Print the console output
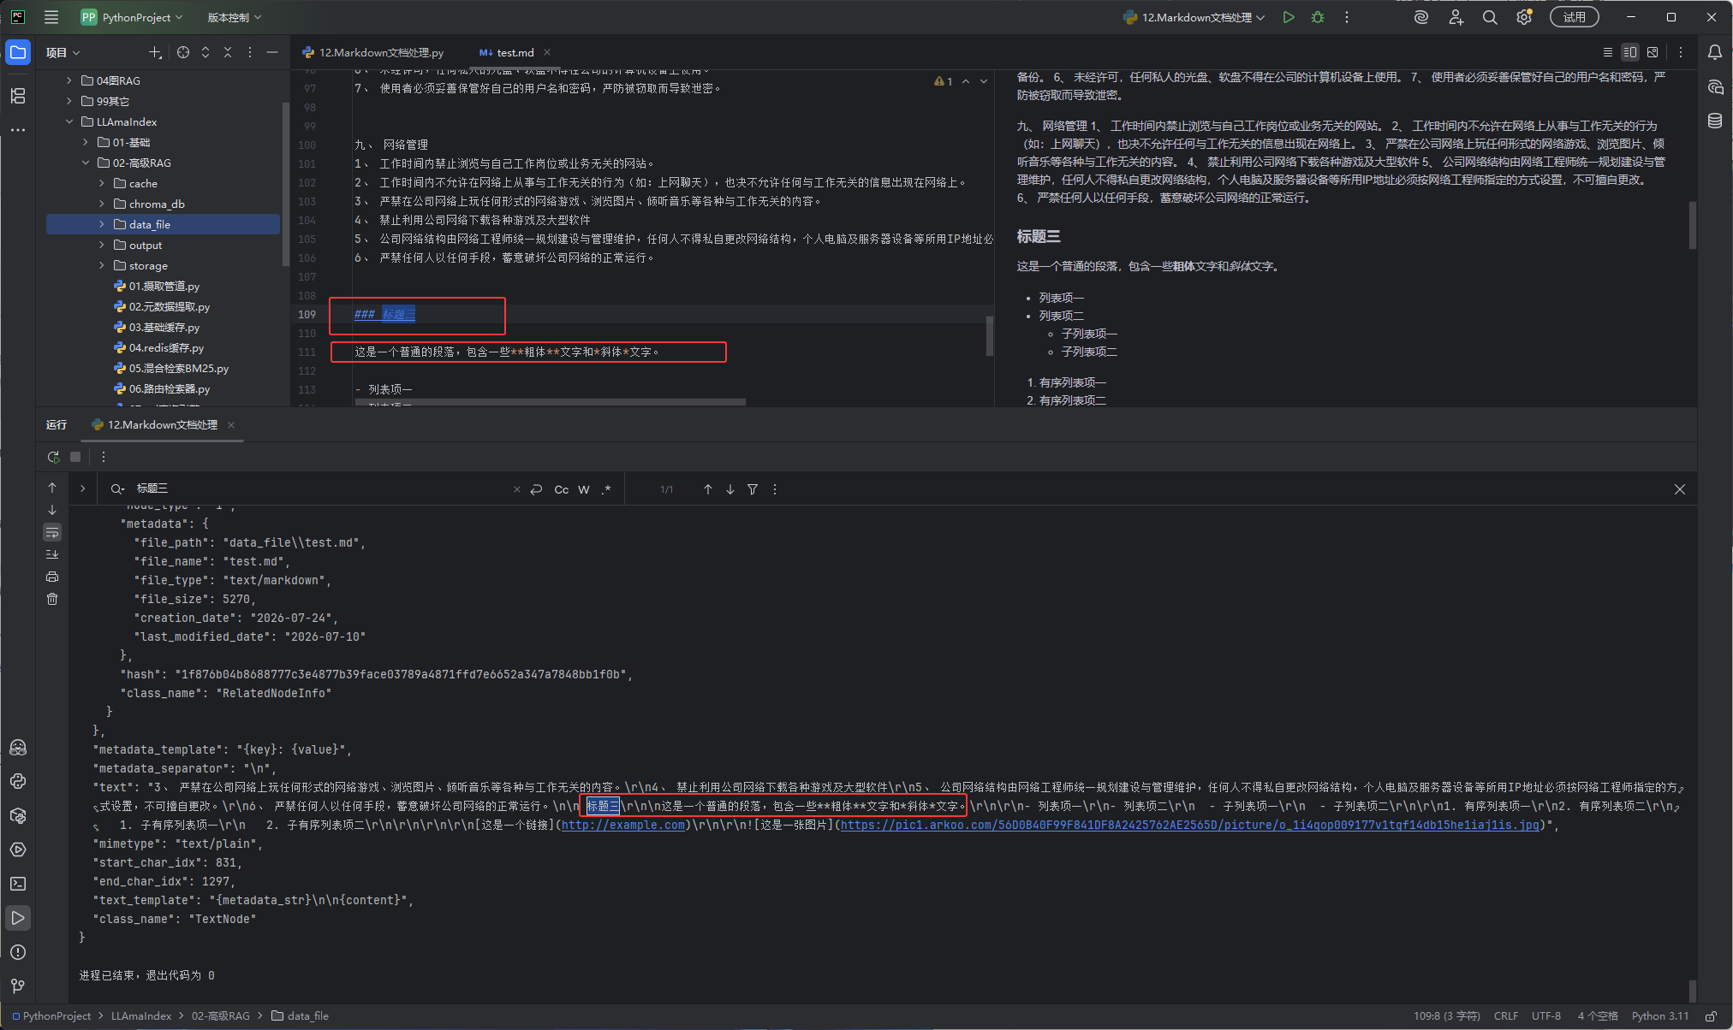Image resolution: width=1733 pixels, height=1030 pixels. coord(52,577)
